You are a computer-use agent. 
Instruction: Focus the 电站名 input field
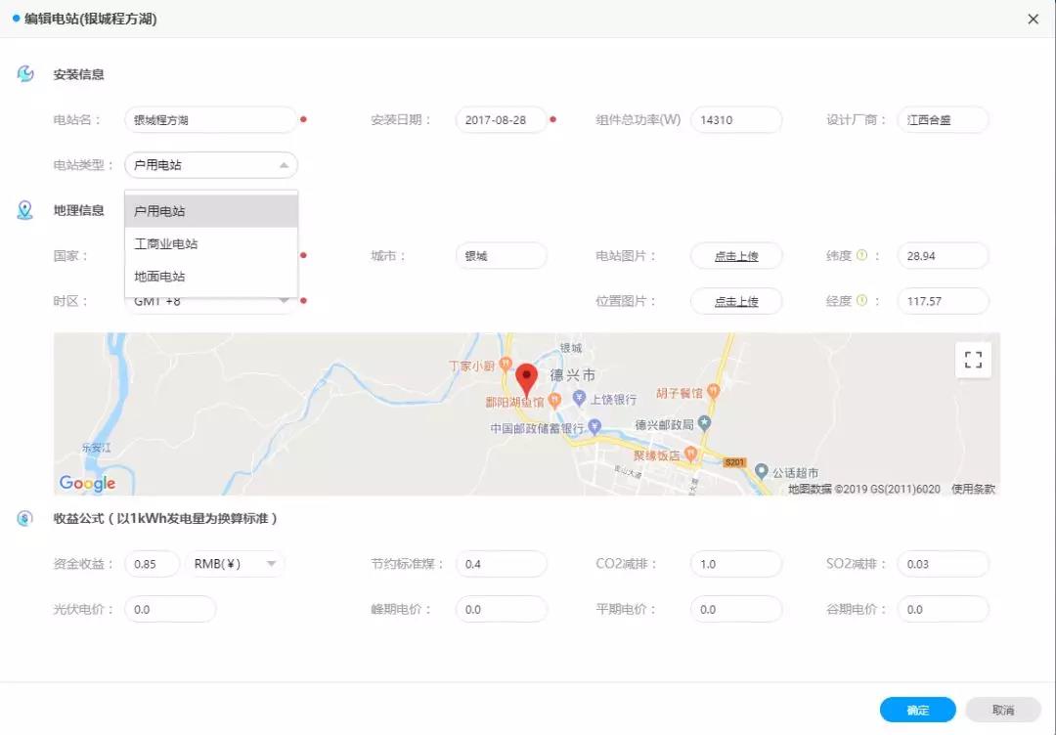click(211, 120)
